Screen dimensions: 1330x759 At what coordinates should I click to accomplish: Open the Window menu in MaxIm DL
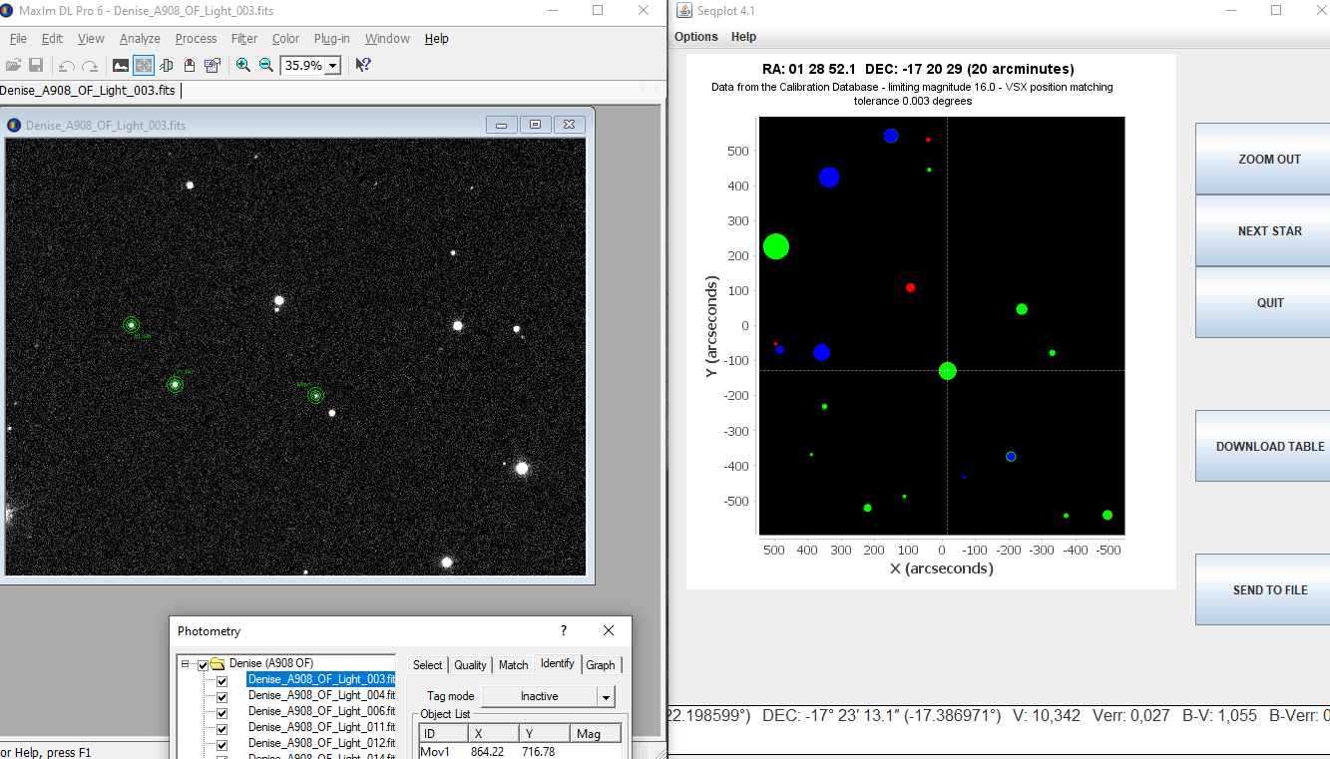[x=387, y=39]
